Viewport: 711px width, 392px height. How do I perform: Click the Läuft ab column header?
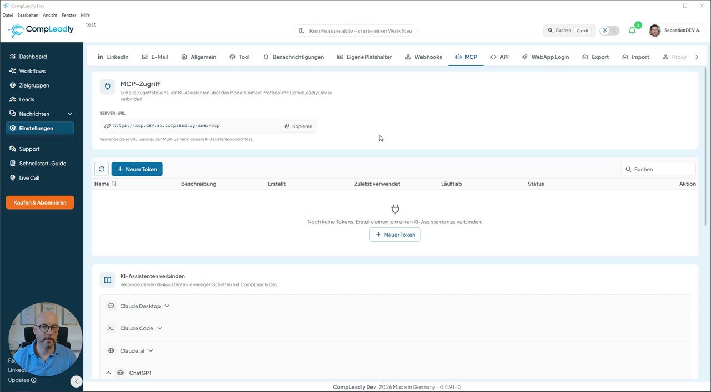point(451,184)
